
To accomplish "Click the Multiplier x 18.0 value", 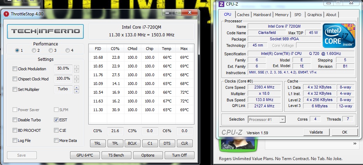I will [265, 94].
